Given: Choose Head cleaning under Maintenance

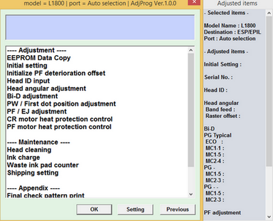Looking at the screenshot, I should [x=29, y=150].
